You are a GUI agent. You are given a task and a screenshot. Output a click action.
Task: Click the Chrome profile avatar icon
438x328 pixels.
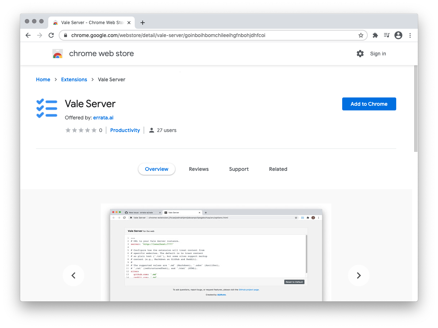click(x=398, y=35)
